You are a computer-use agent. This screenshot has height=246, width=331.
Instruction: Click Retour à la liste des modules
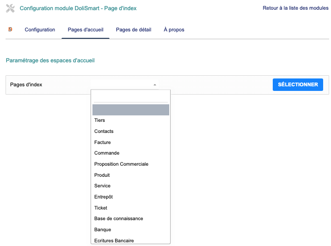[x=295, y=8]
